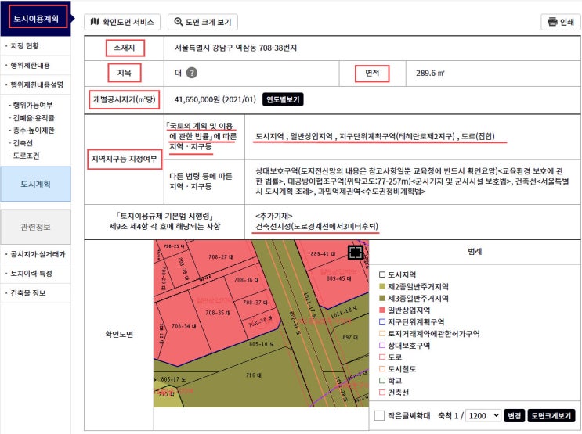Screen dimensions: 582x434
Task: Click 확인도면 서비스 button
Action: (122, 22)
